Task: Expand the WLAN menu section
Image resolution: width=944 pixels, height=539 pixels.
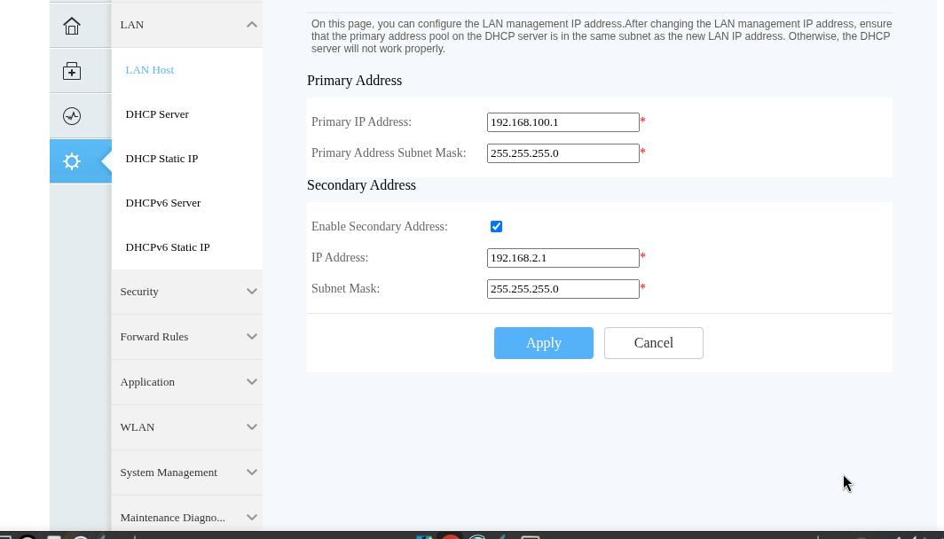Action: pos(186,427)
